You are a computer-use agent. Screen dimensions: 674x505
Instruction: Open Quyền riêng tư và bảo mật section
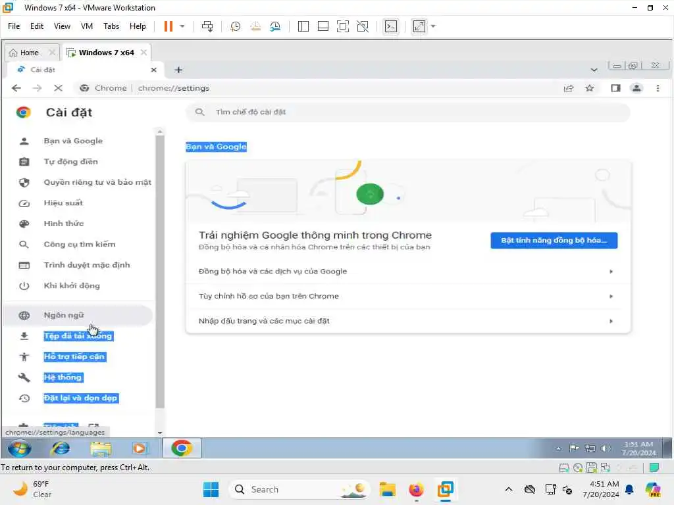(x=78, y=182)
